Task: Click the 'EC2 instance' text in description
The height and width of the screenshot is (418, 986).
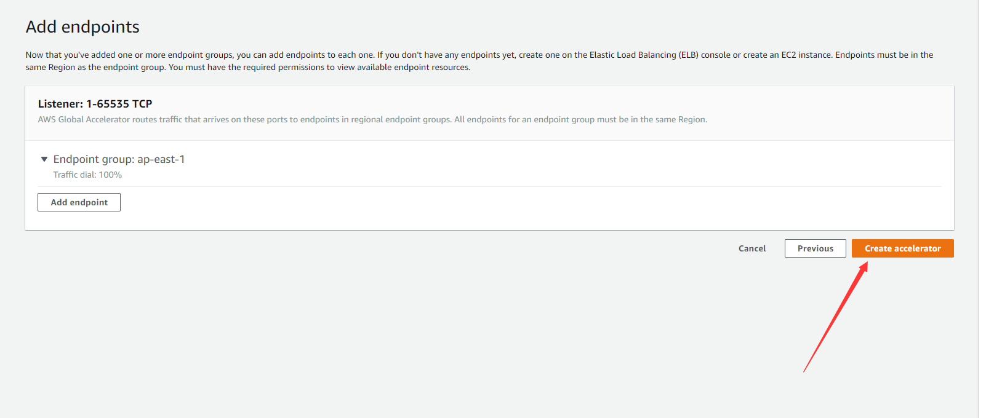Action: (806, 55)
